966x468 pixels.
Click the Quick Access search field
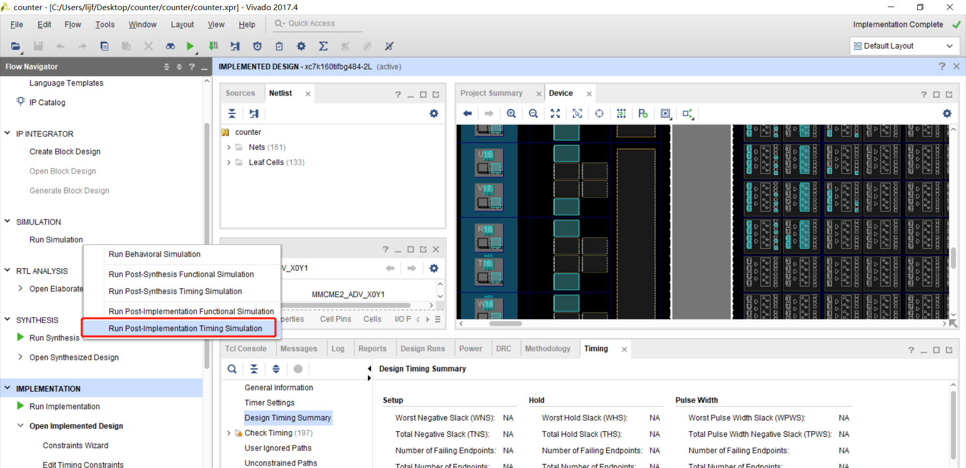[x=317, y=24]
